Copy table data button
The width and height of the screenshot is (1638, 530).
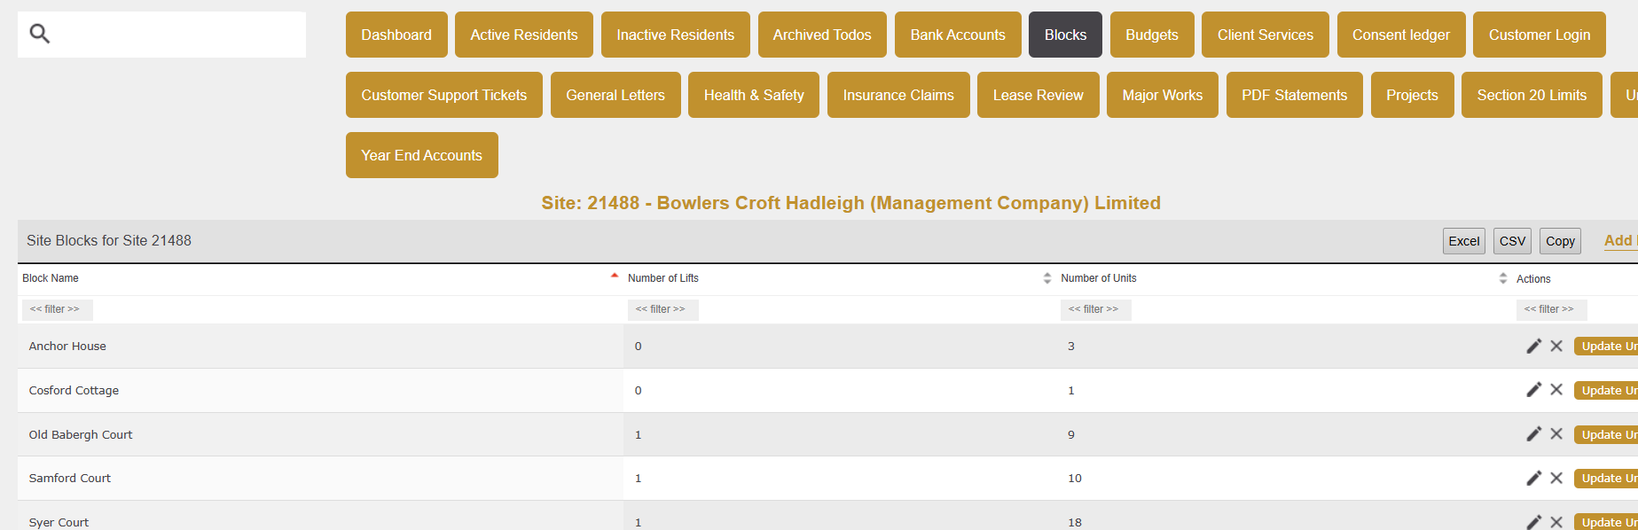pos(1561,241)
